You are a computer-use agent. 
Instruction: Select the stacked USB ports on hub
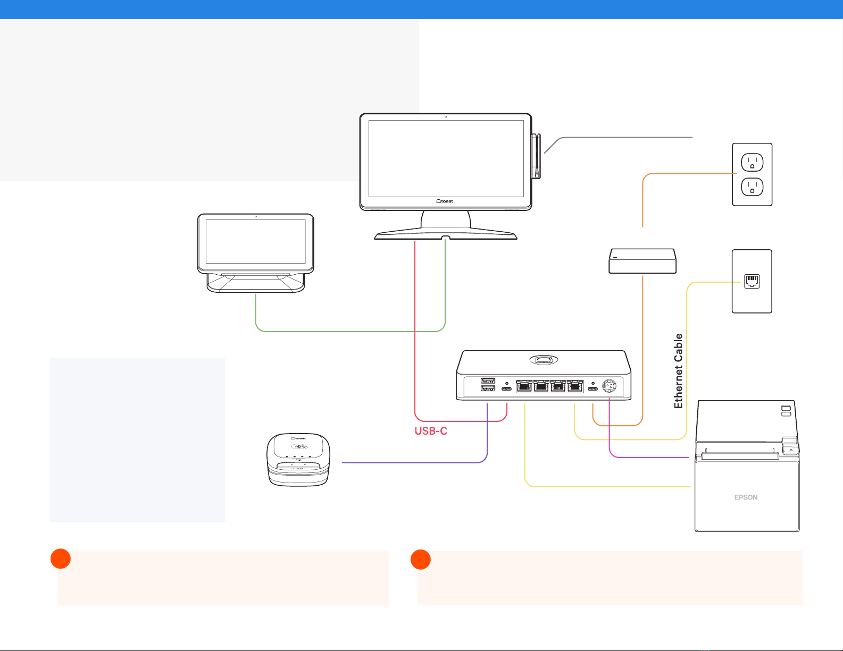488,385
